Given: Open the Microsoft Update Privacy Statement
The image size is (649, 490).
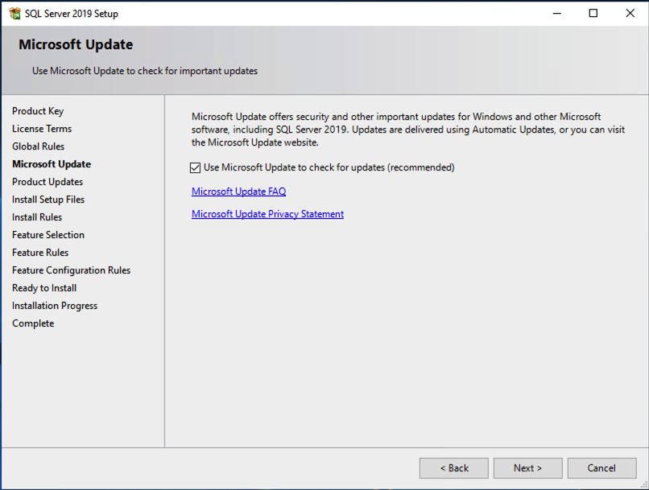Looking at the screenshot, I should point(267,214).
